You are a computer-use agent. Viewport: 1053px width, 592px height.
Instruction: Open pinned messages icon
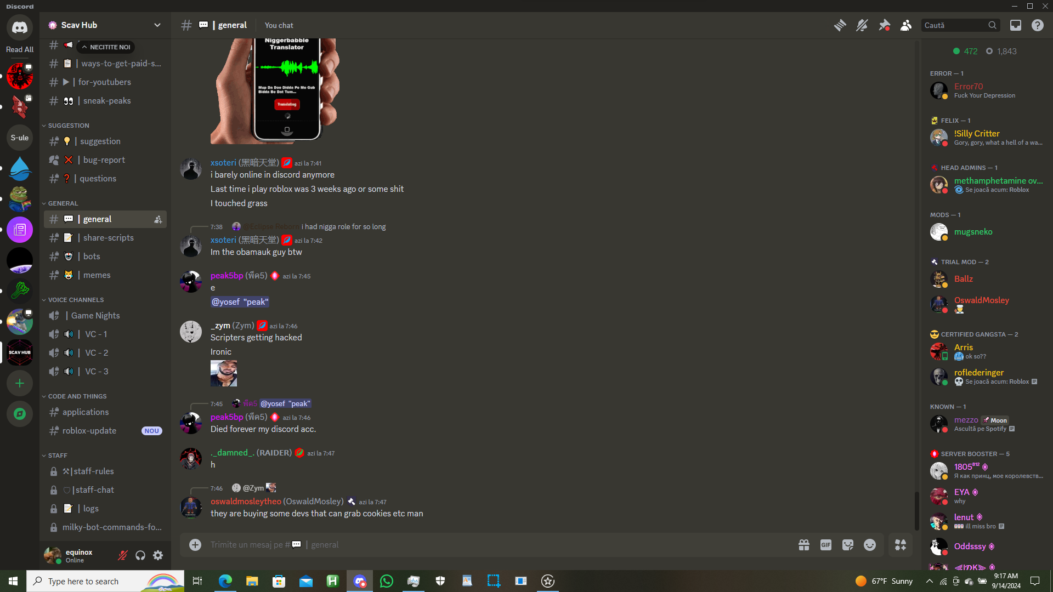[884, 25]
